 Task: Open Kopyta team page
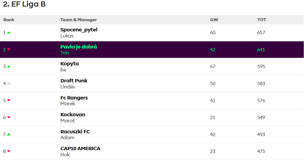coord(70,64)
